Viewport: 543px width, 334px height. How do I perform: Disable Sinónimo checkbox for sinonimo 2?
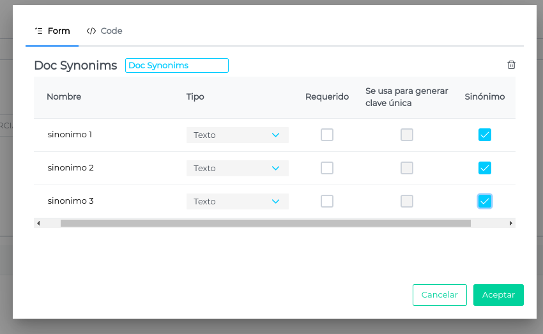click(485, 168)
